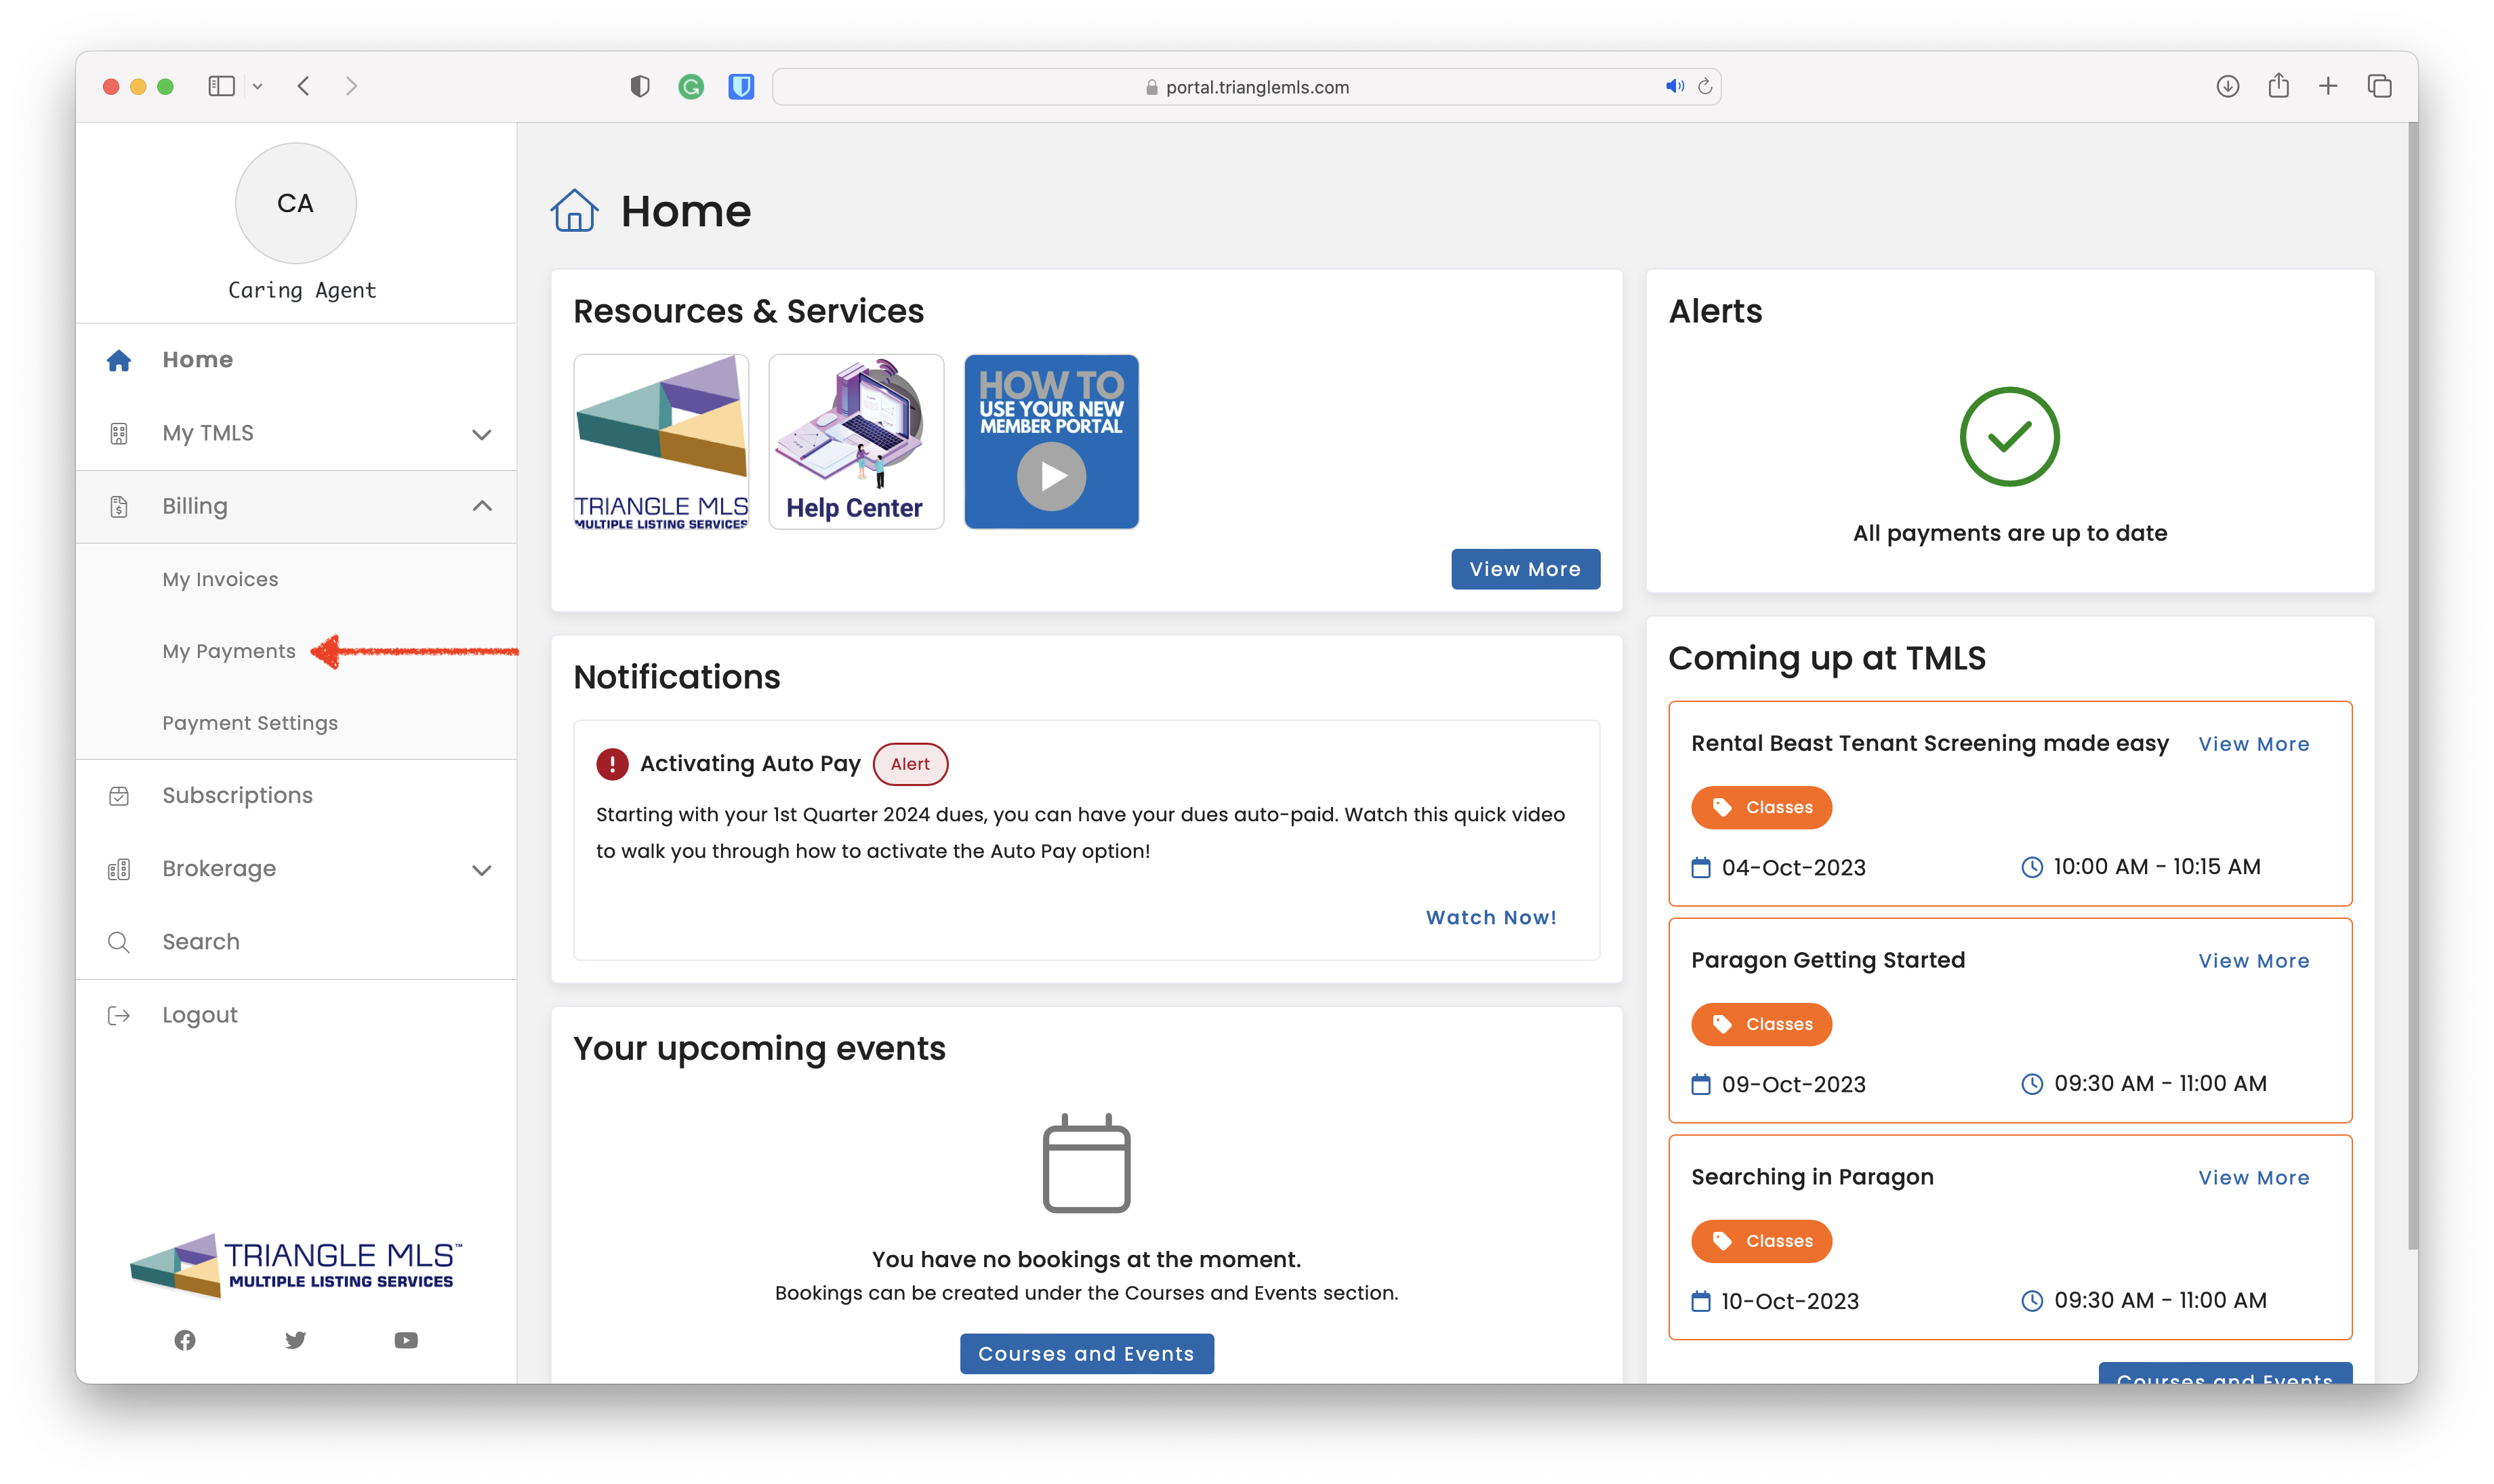Click the portal.trianglemls.com address bar

(x=1246, y=87)
